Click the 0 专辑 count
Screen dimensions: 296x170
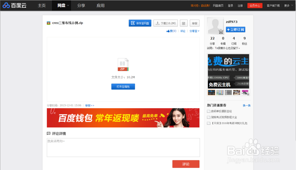tap(223, 41)
